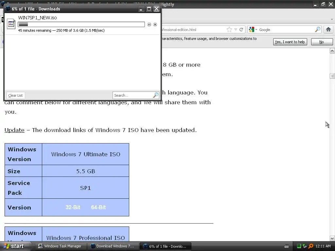Screen dimensions: 335x251
Task: Go to the browser home page
Action: coord(328,29)
